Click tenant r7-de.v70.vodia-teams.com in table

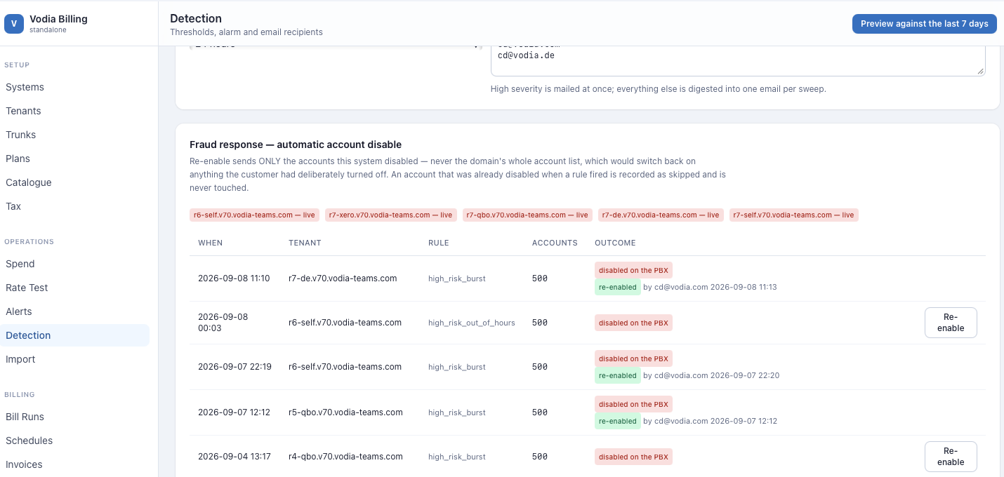[343, 278]
